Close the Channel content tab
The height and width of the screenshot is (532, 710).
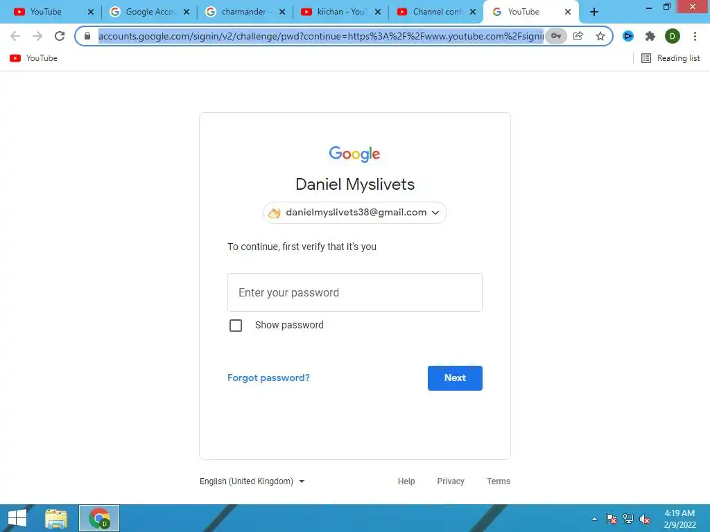tap(473, 12)
